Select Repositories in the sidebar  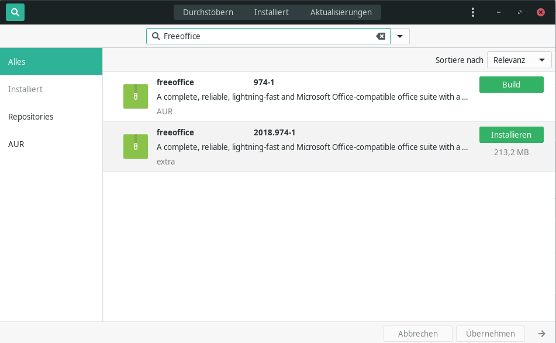click(x=51, y=117)
